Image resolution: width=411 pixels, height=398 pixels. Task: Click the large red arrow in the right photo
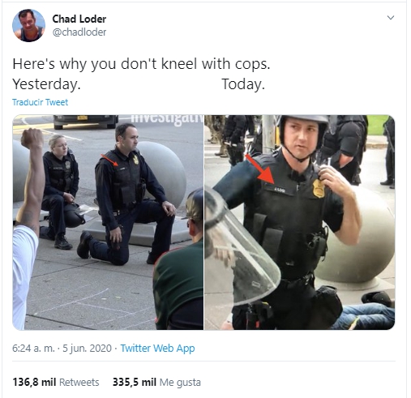coord(260,169)
